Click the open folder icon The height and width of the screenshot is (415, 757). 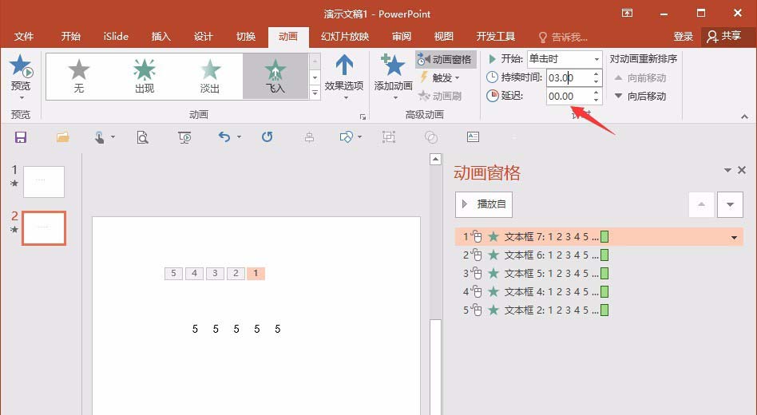(x=63, y=137)
